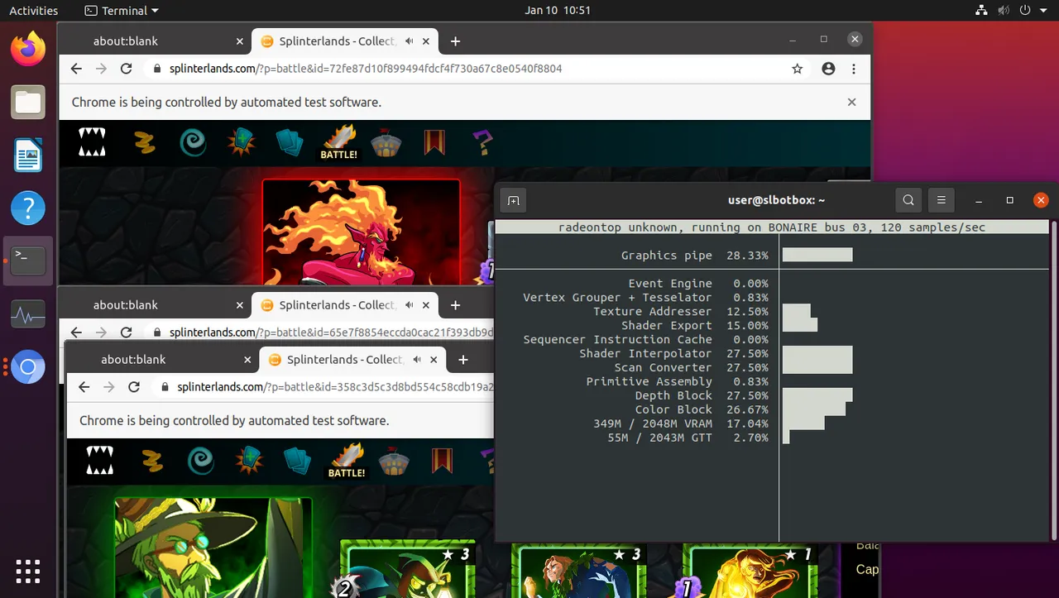Open Files from the dock
Viewport: 1059px width, 598px height.
(28, 103)
